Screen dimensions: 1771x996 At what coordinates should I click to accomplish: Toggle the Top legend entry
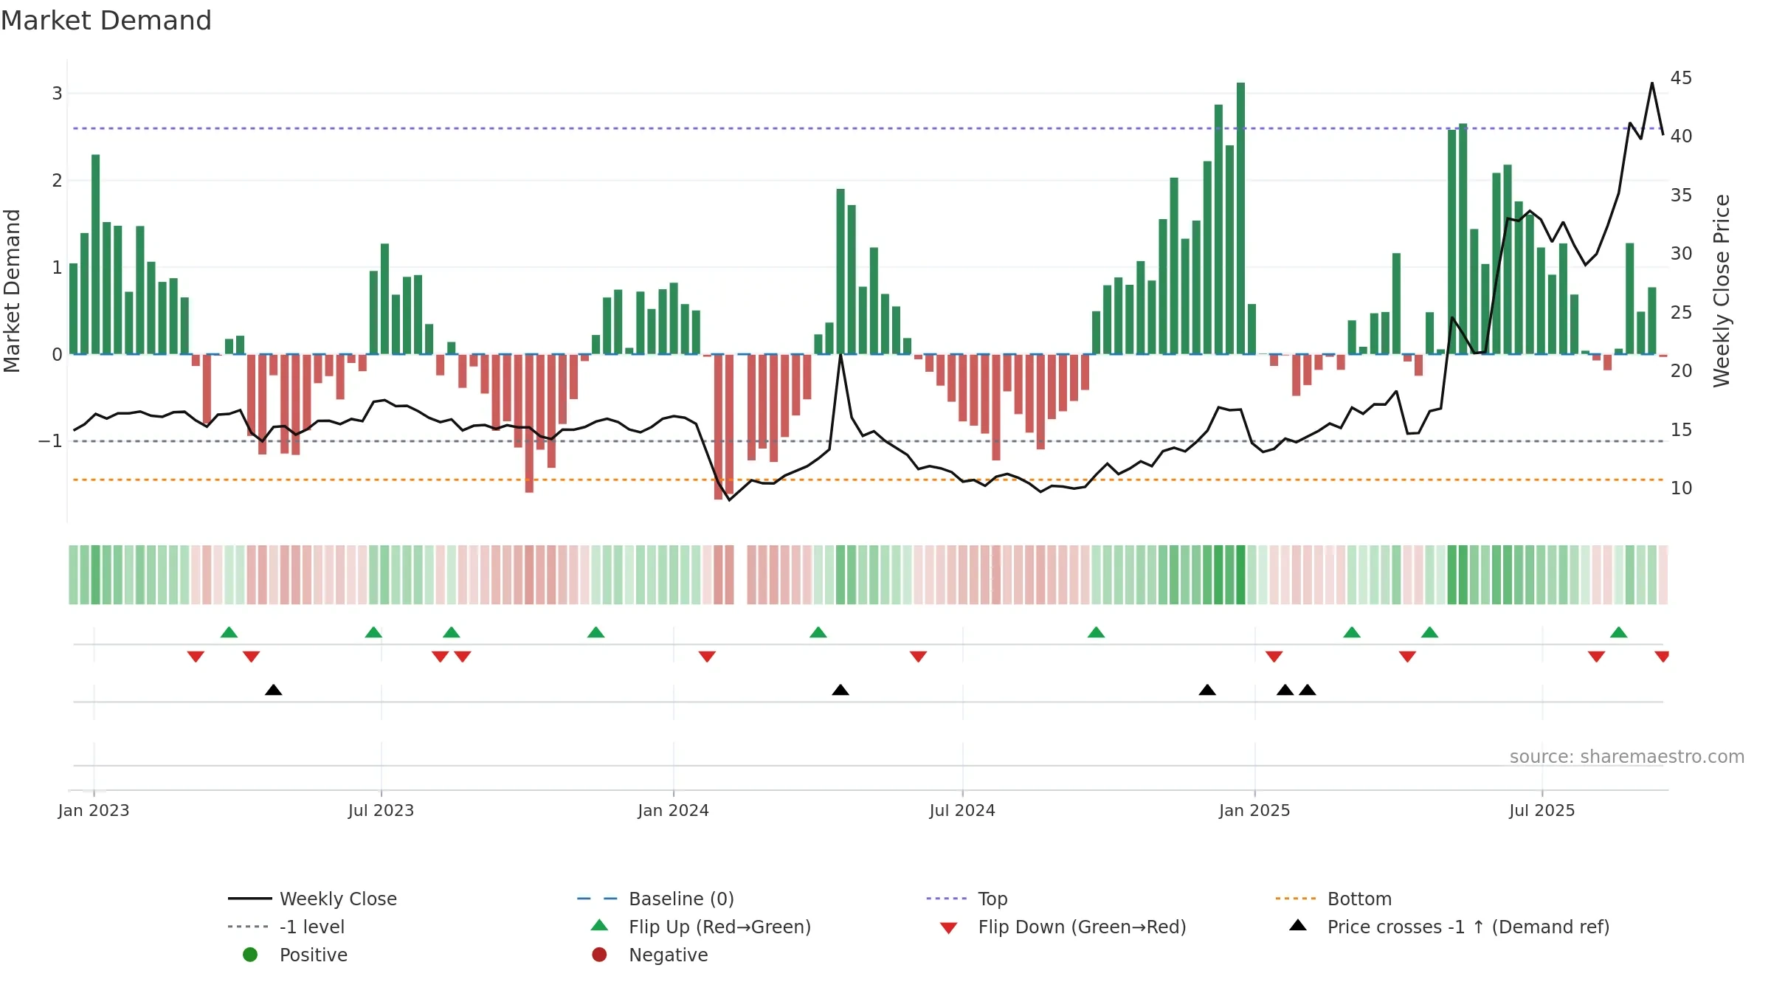[967, 899]
